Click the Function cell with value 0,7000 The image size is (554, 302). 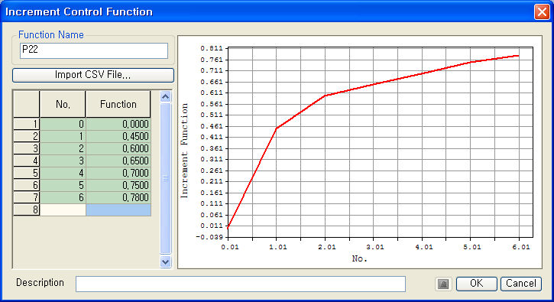click(x=118, y=173)
